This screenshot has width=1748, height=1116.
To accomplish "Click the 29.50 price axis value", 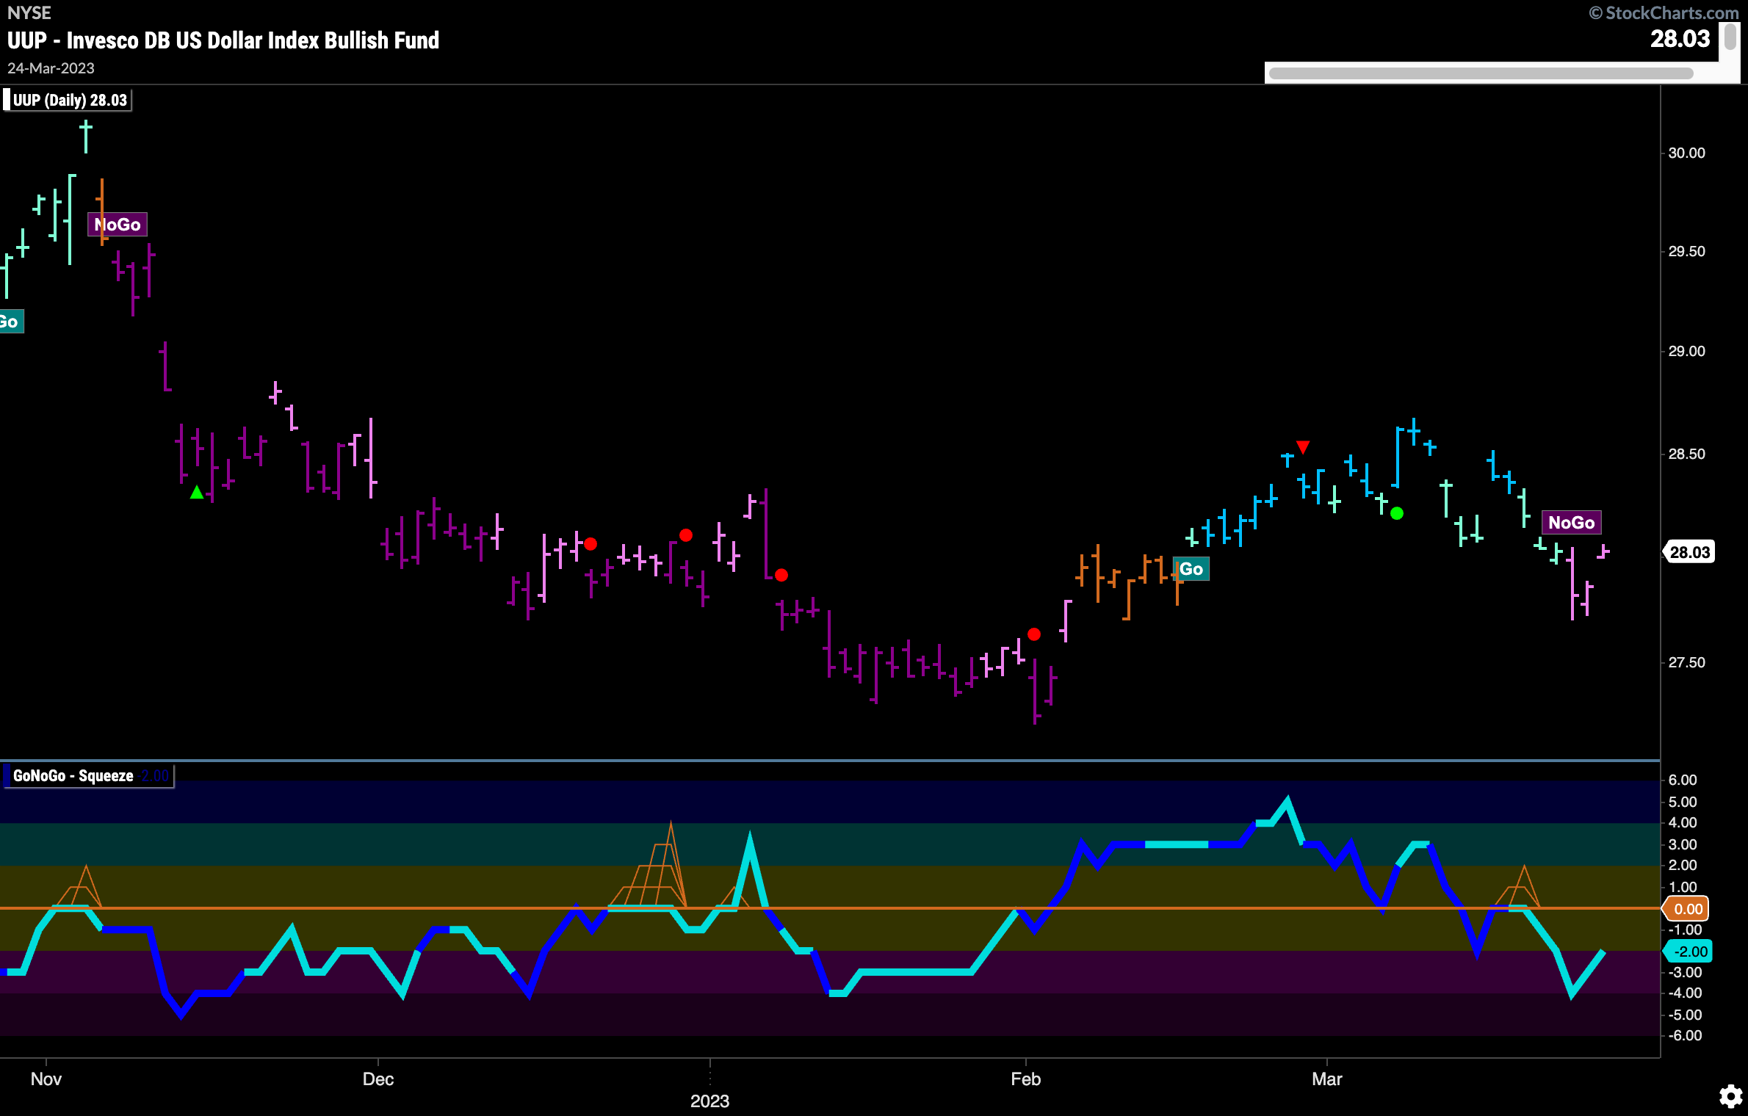I will pyautogui.click(x=1686, y=251).
